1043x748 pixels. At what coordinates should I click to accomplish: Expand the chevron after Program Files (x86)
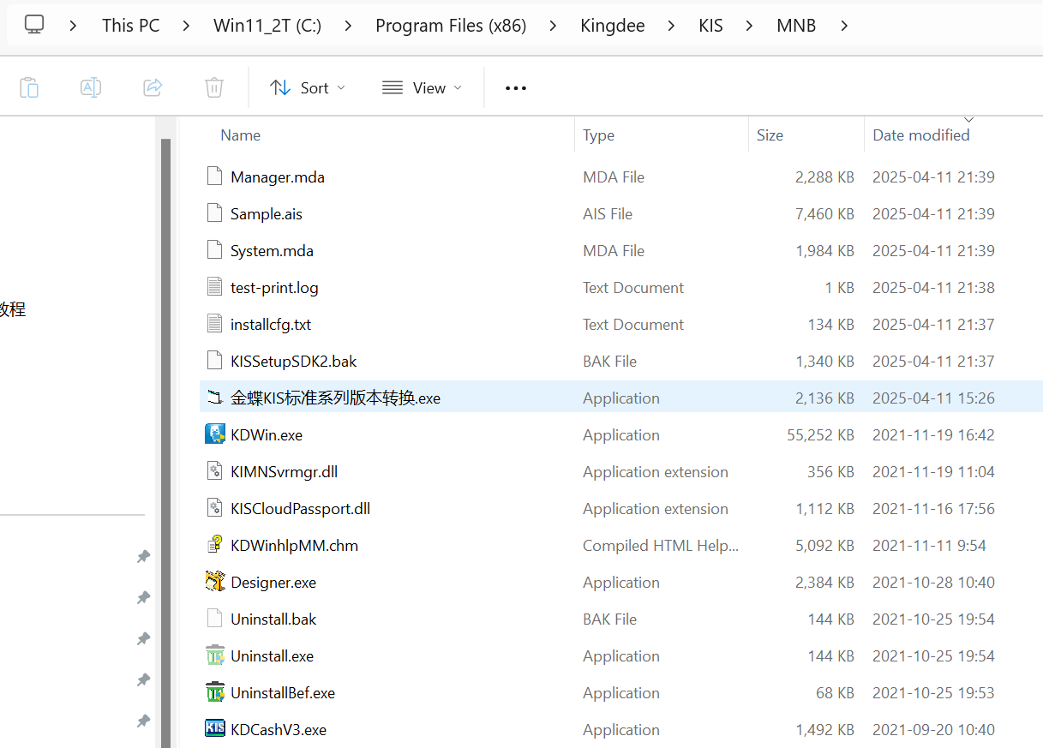(554, 26)
